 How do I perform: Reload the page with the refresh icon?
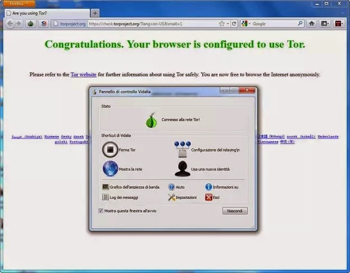point(234,24)
